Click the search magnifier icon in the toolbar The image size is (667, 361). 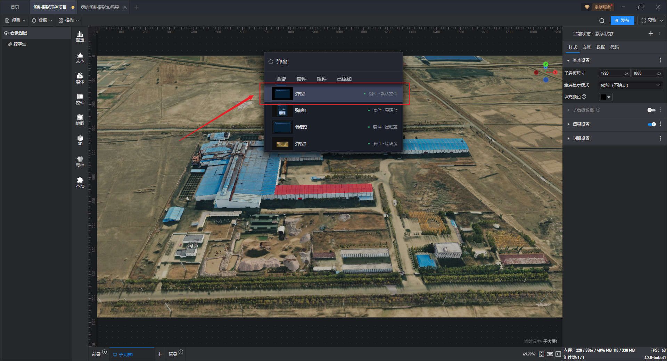[x=602, y=21]
